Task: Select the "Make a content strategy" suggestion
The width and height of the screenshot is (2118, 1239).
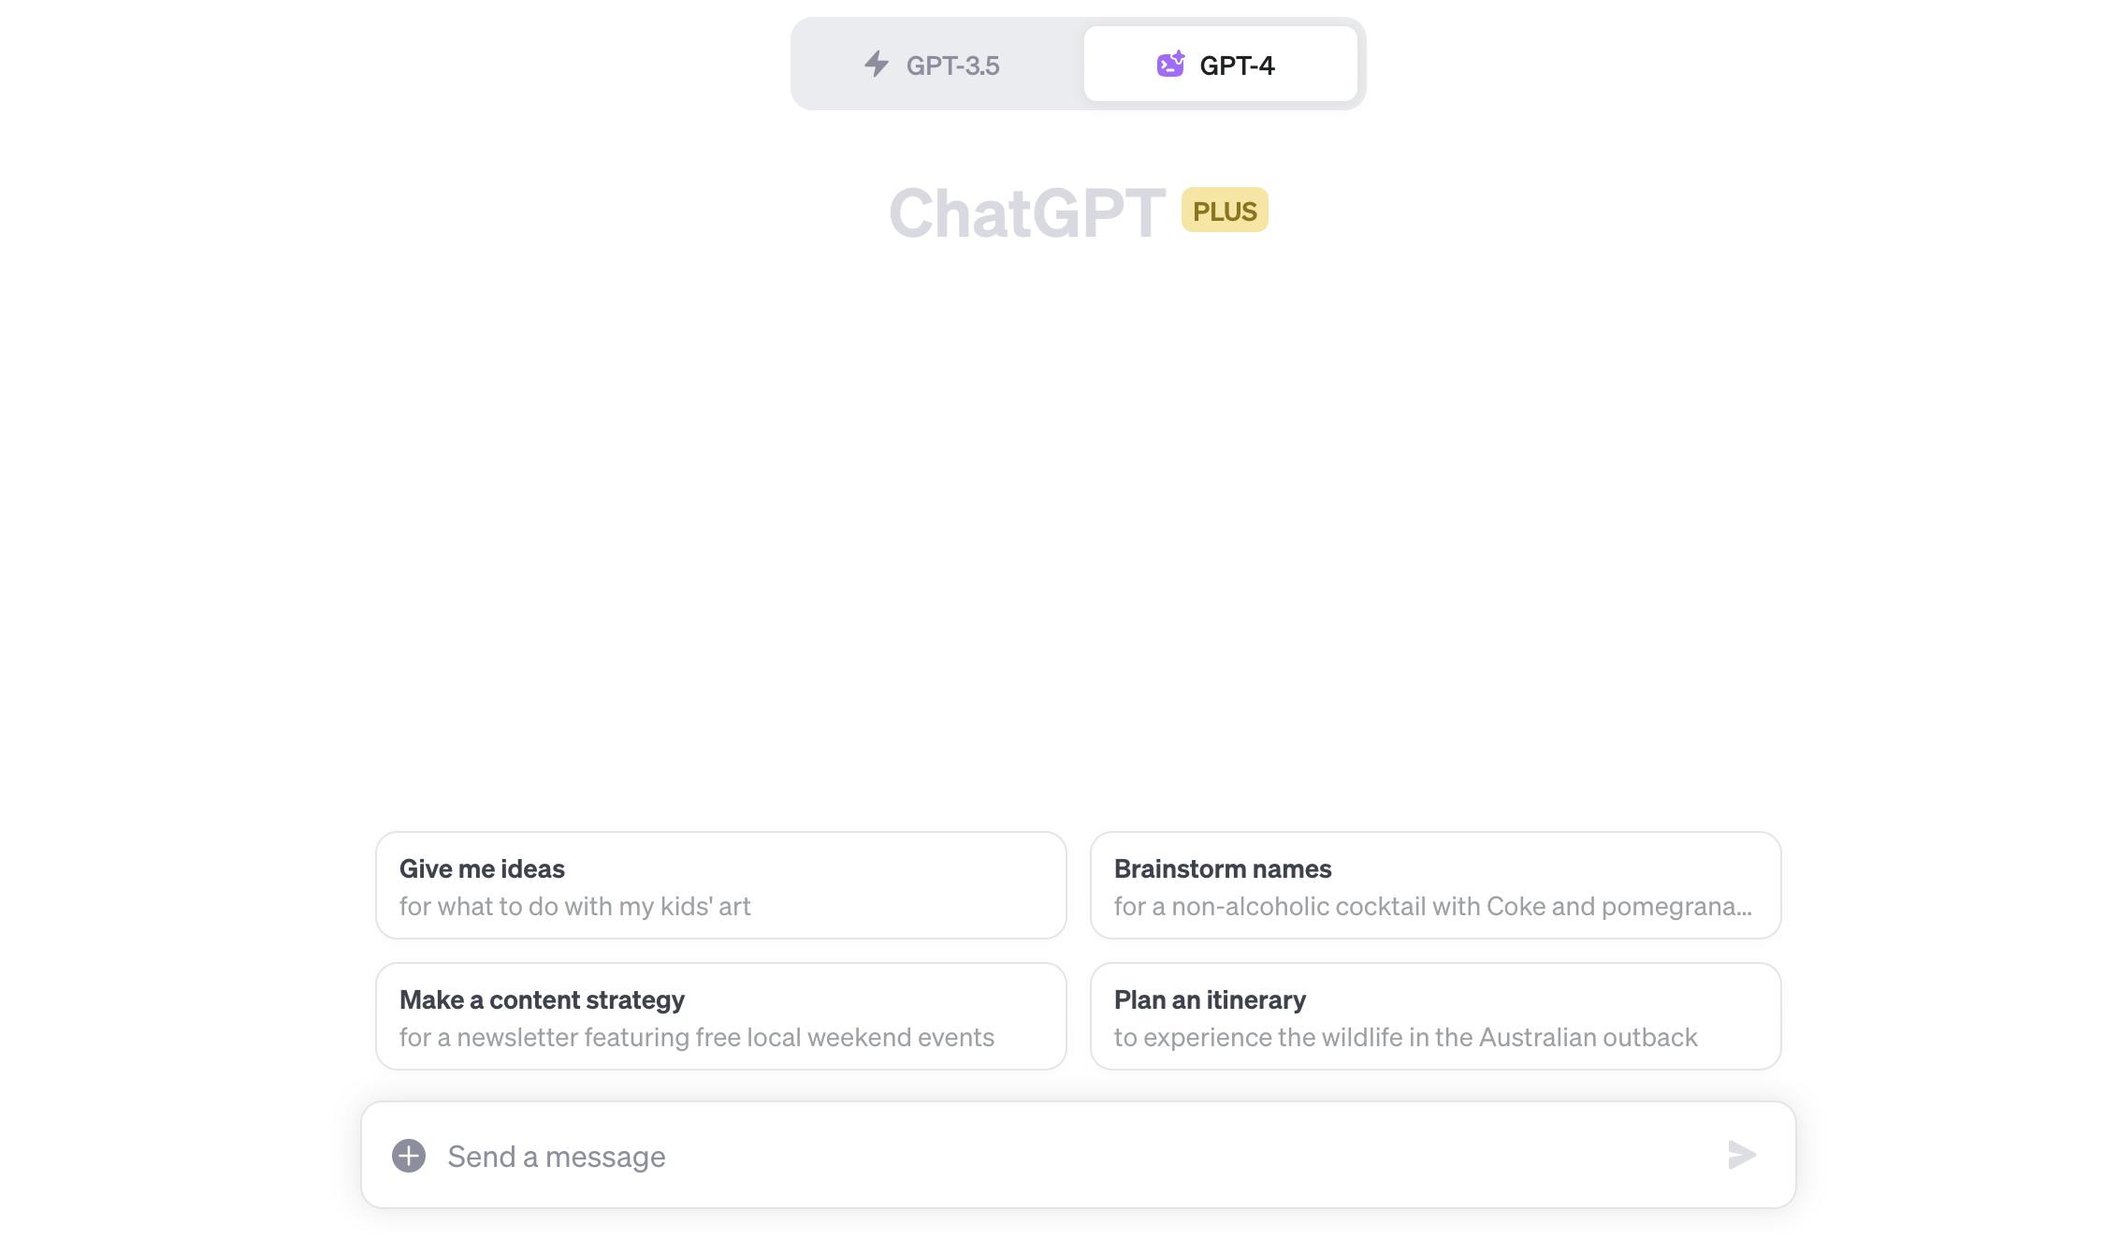Action: pos(720,1015)
